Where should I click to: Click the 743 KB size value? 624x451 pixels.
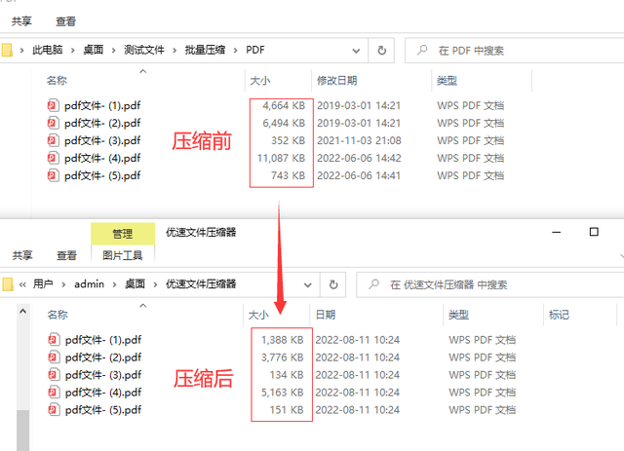pos(289,175)
